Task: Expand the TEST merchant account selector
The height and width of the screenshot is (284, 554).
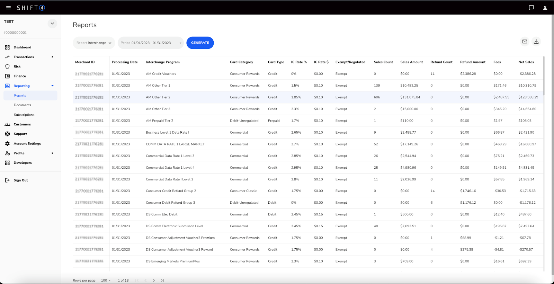Action: point(52,24)
